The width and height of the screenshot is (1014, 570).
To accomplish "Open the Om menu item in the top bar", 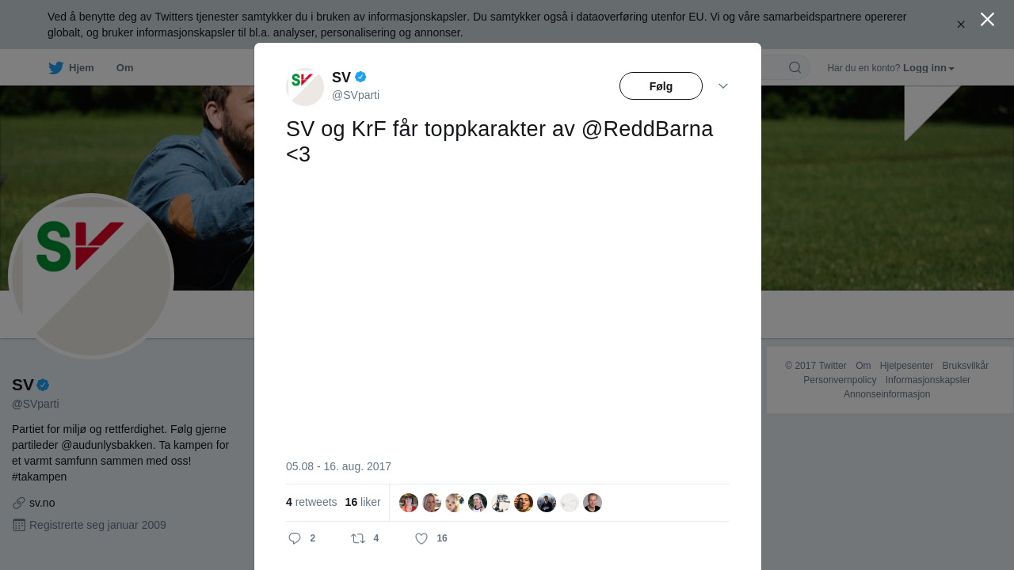I will (x=124, y=68).
